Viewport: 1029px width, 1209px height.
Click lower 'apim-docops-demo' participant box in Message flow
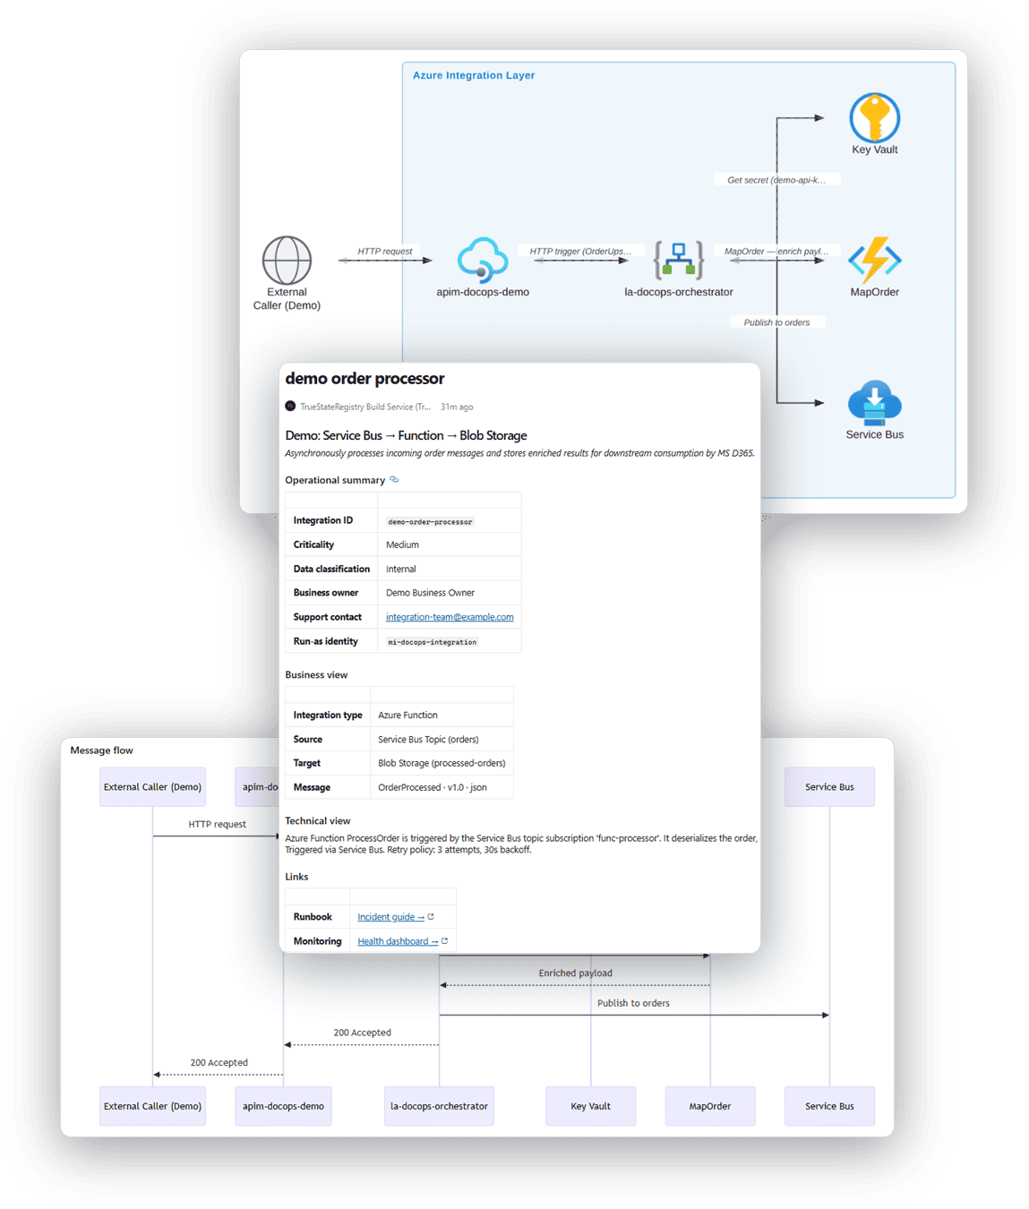283,1106
